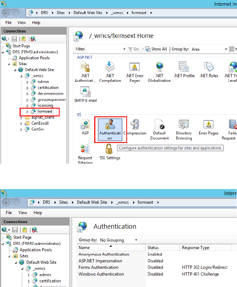This screenshot has height=287, width=237.
Task: Sort by Response Type column header
Action: tap(206, 248)
